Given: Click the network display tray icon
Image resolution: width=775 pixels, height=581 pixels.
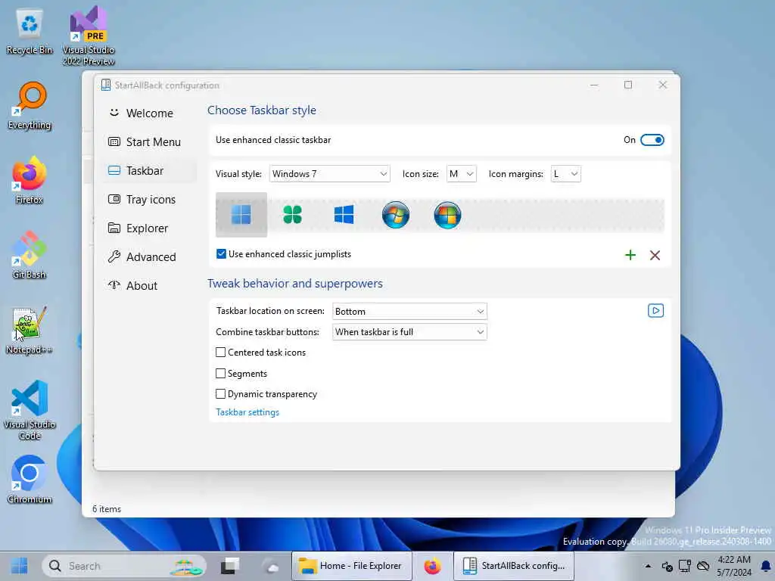Looking at the screenshot, I should click(685, 566).
